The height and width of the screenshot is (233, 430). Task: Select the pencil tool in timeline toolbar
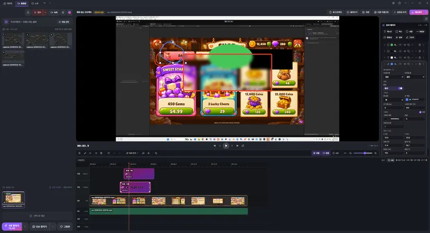85,153
